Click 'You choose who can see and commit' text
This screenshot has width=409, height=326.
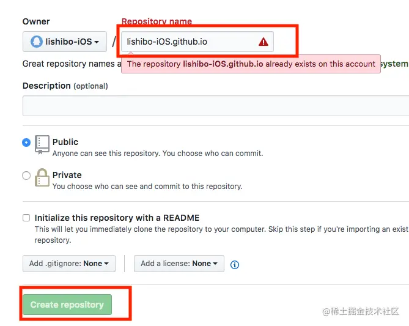click(x=147, y=187)
